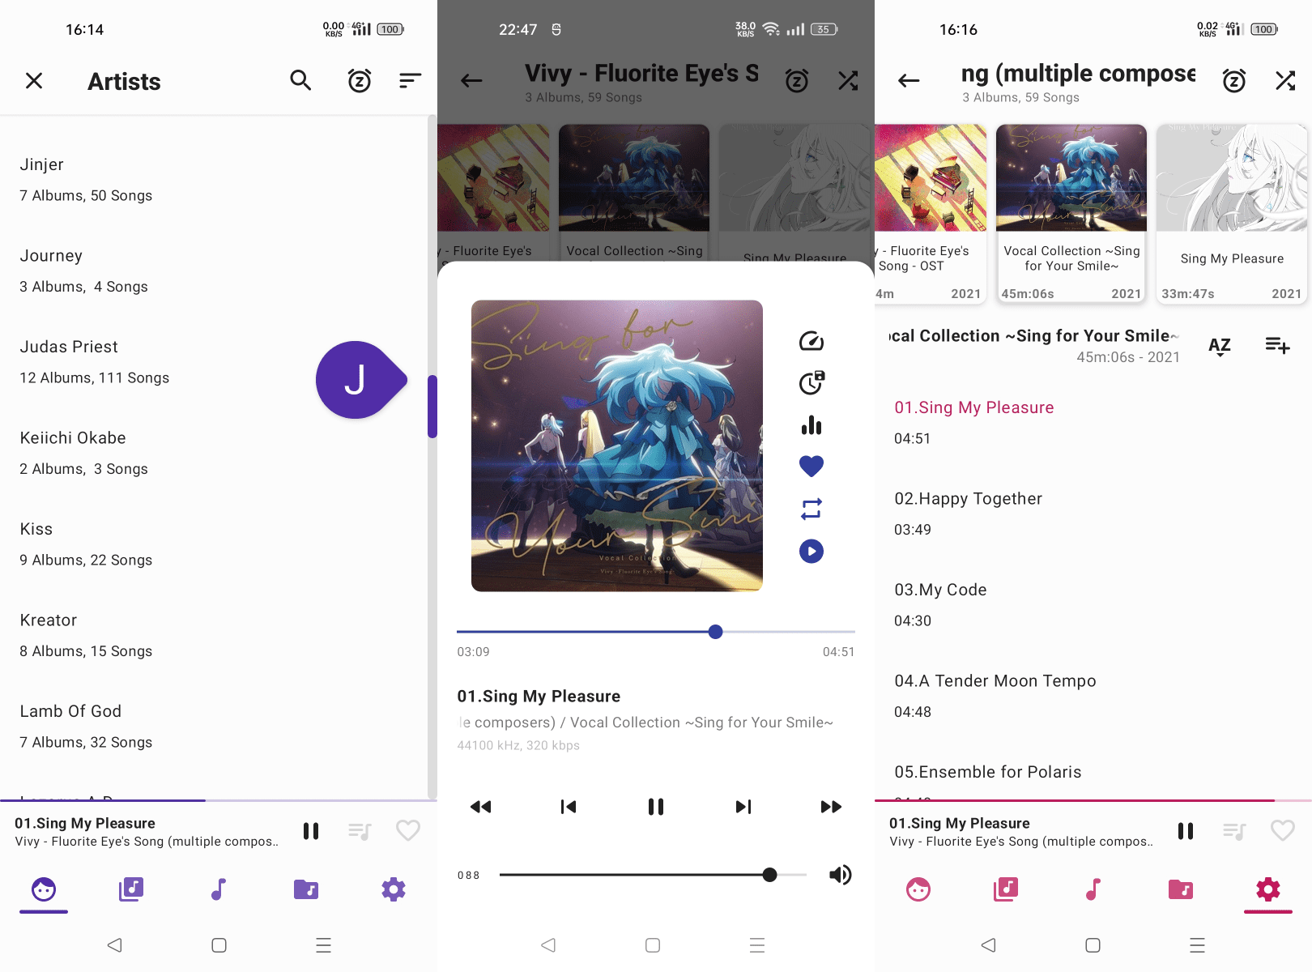
Task: Shuffle all songs on the dimmed Vivy page
Action: click(848, 80)
